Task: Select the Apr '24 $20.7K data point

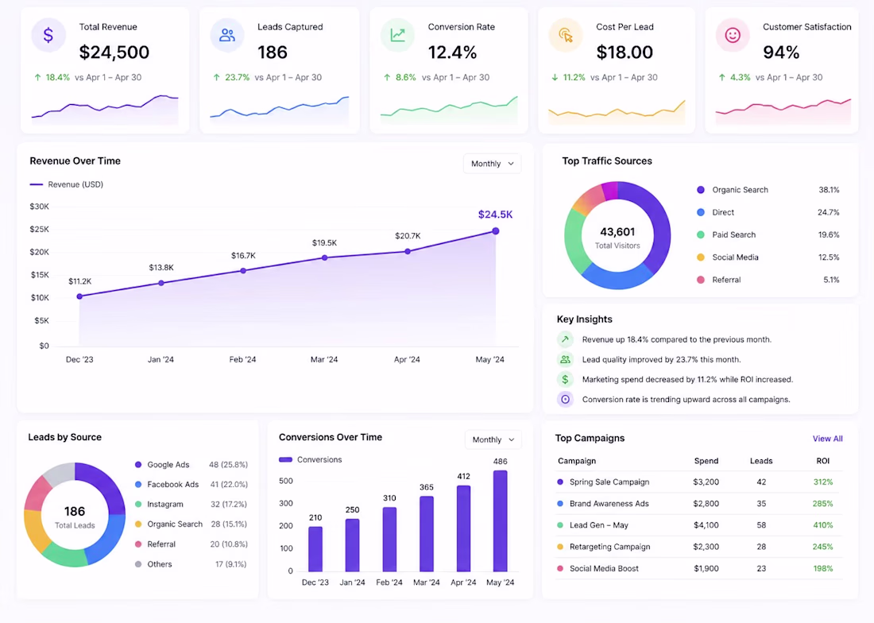Action: [x=408, y=251]
